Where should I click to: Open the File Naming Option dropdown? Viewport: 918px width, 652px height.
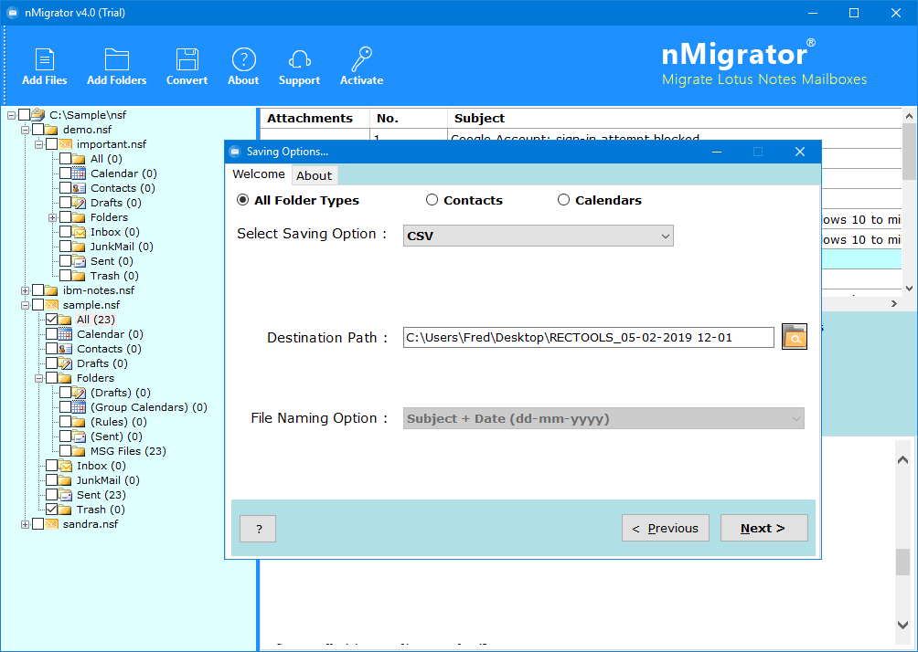tap(603, 418)
